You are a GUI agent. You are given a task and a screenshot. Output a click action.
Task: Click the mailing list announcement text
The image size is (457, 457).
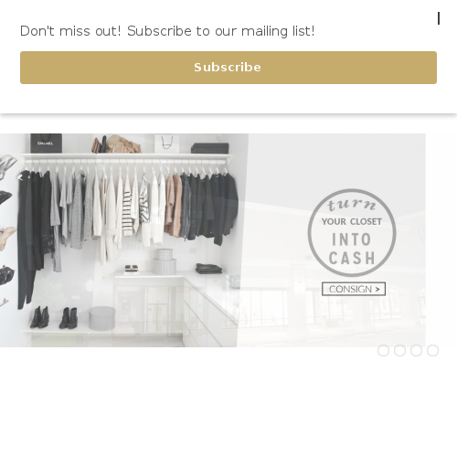(x=167, y=31)
